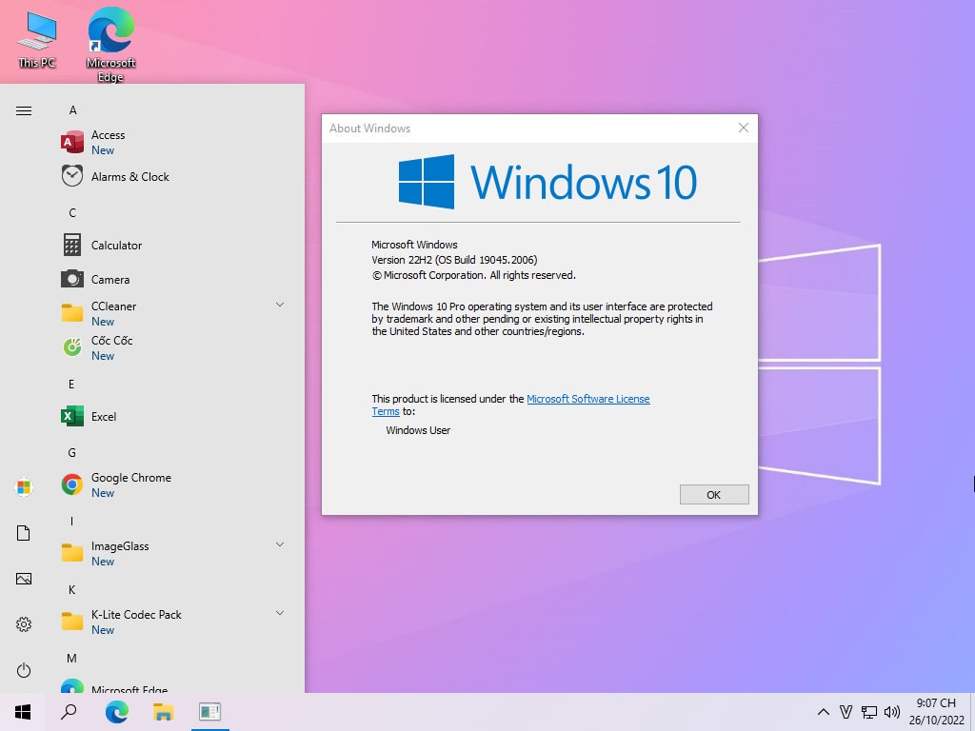Open the This PC desktop icon

[x=37, y=40]
